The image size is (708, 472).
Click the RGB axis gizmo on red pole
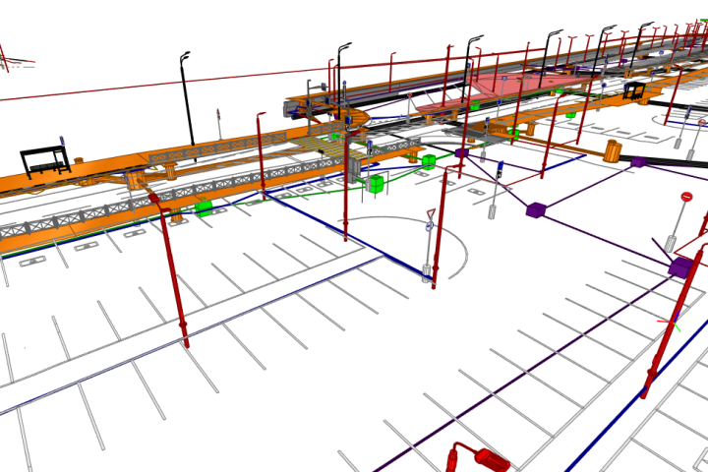(x=675, y=320)
